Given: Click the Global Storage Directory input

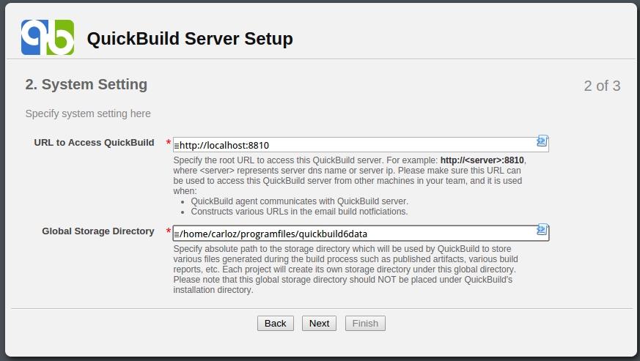Looking at the screenshot, I should (361, 234).
